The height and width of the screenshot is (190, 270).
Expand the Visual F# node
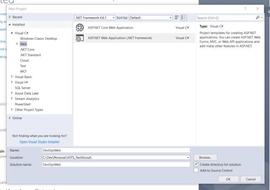(x=12, y=82)
